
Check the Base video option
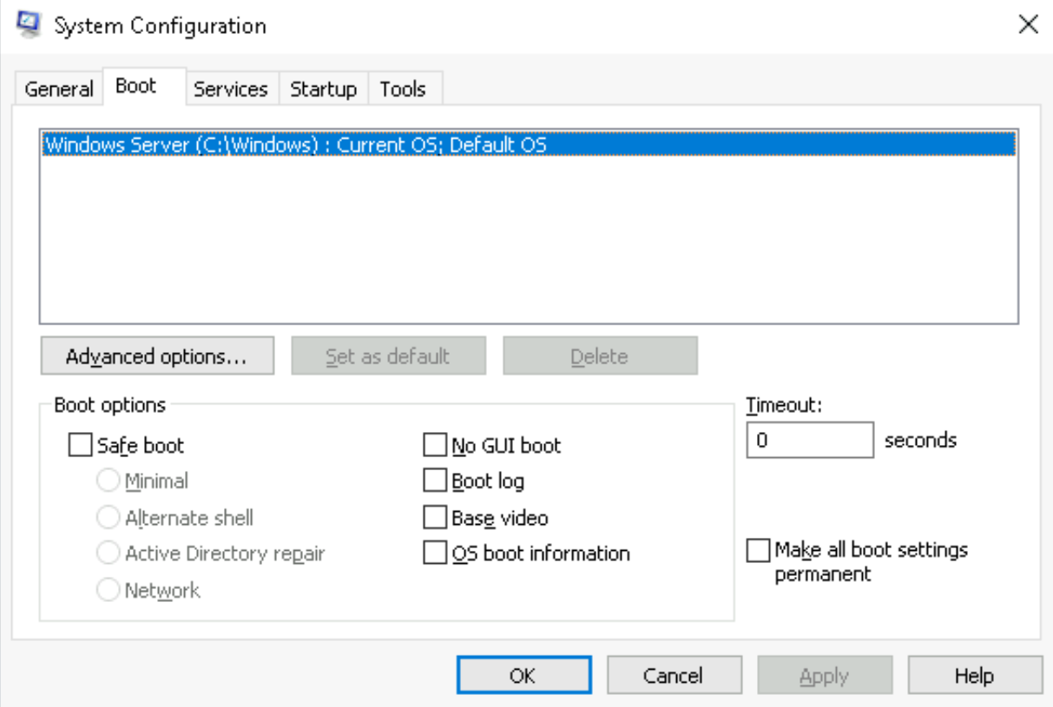pos(434,518)
